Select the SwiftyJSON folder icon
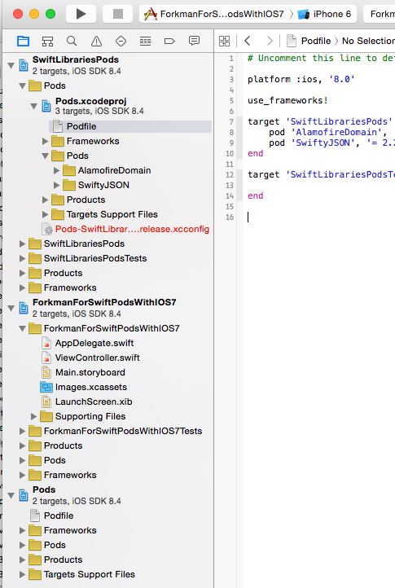This screenshot has width=395, height=588. click(69, 185)
